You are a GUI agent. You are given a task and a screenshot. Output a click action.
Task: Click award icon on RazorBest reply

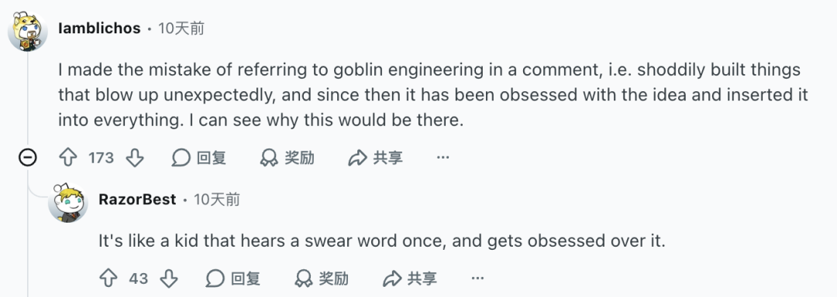[303, 278]
